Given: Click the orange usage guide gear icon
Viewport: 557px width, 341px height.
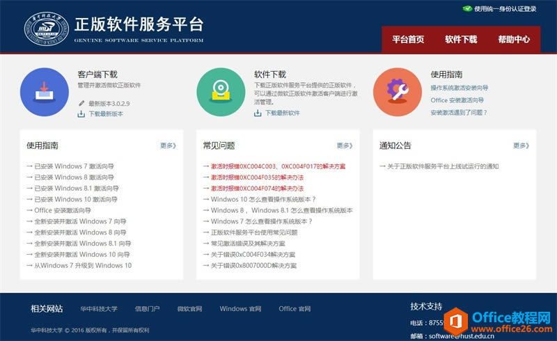Looking at the screenshot, I should pyautogui.click(x=398, y=92).
